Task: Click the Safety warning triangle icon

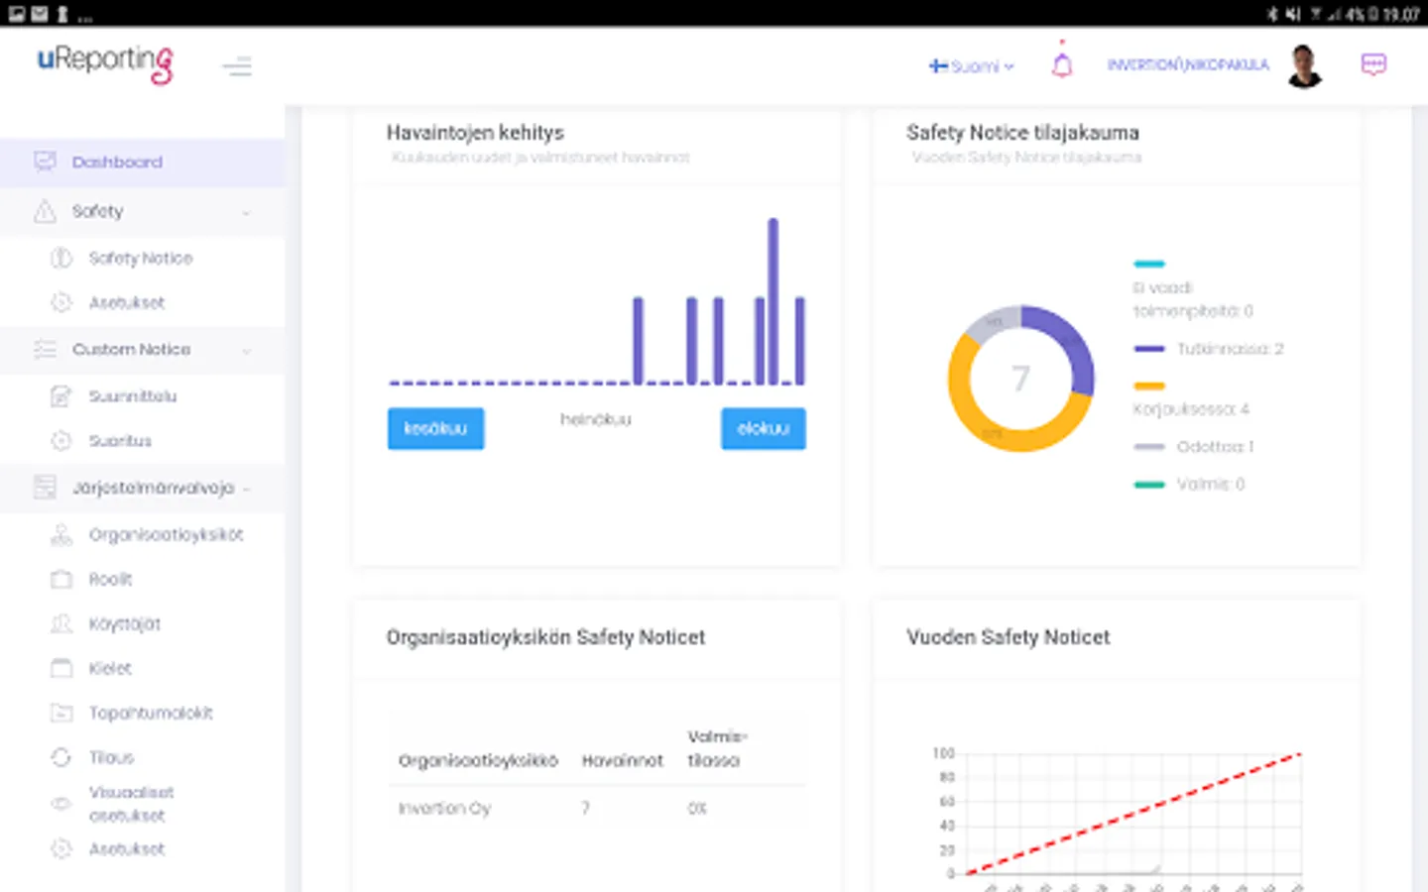Action: 45,211
